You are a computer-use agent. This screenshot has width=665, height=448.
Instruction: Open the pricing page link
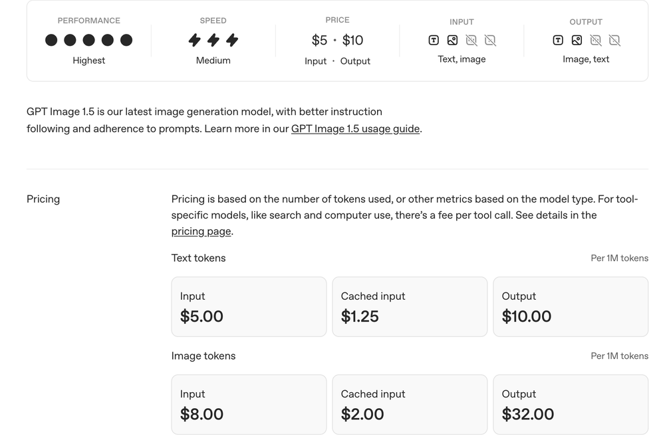(201, 231)
